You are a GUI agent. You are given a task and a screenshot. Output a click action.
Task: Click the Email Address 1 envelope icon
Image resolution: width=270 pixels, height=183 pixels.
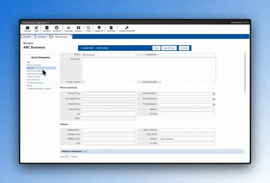[213, 94]
